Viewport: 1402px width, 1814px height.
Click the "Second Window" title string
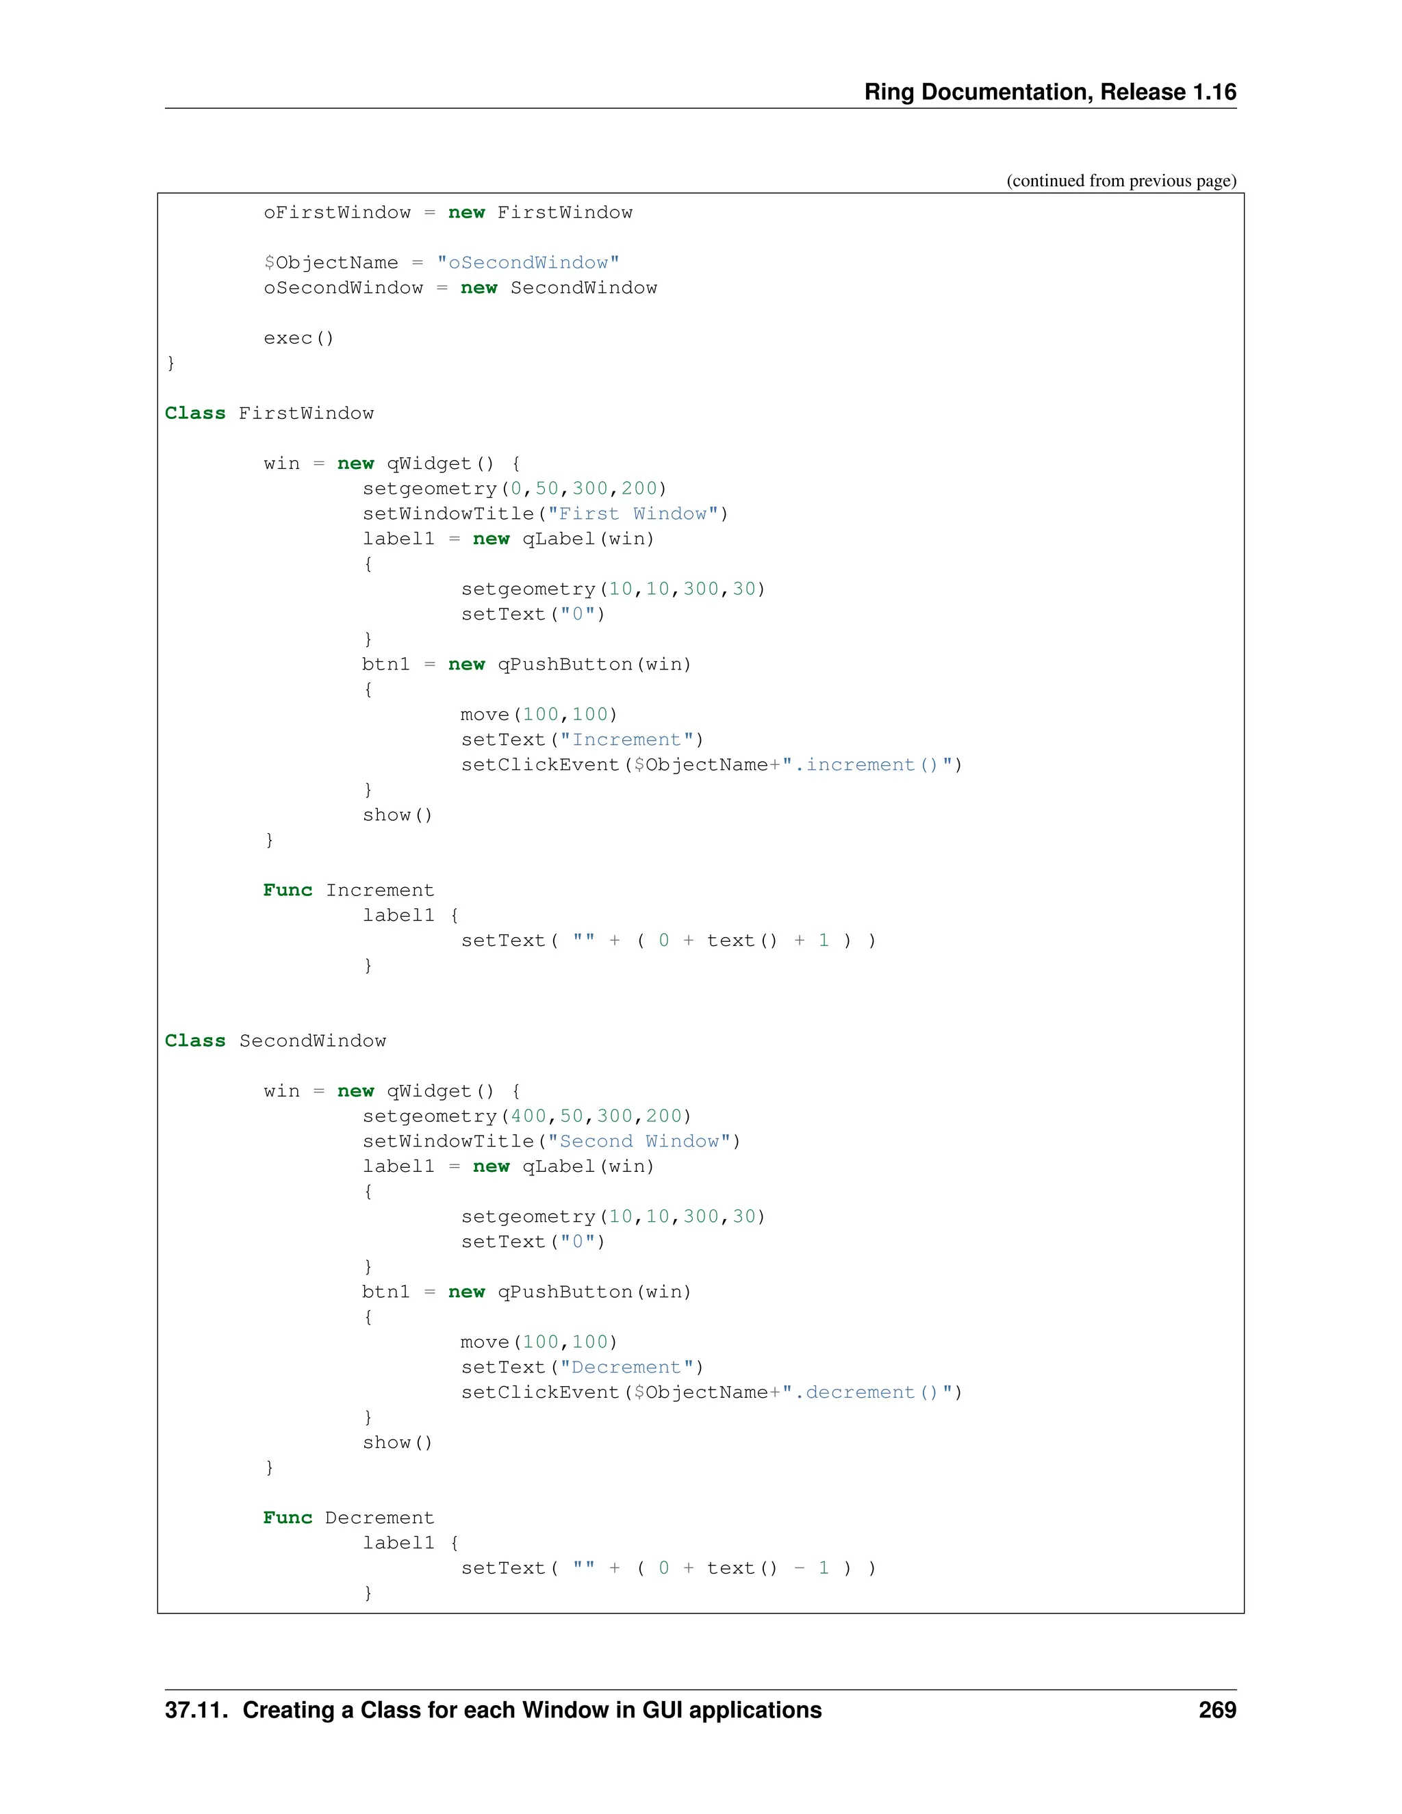point(639,1142)
